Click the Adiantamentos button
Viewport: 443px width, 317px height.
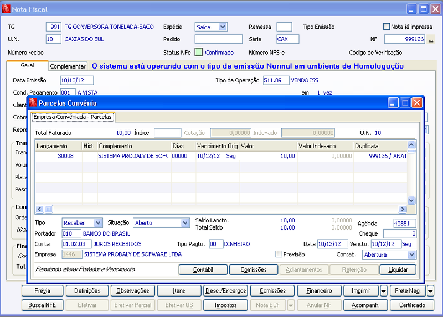pyautogui.click(x=303, y=269)
